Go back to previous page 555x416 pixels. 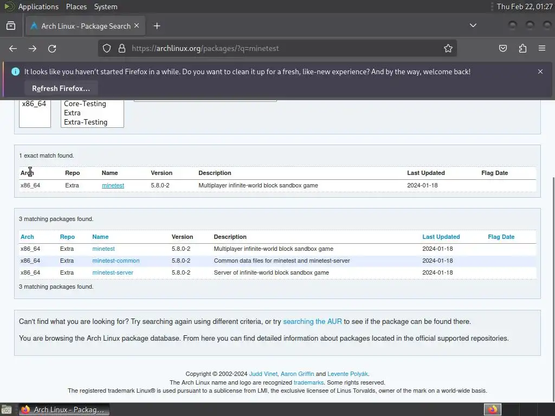click(13, 48)
